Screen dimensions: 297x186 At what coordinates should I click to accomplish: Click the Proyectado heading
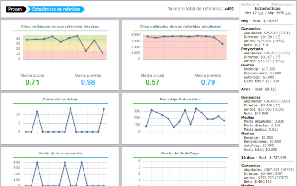(x=252, y=49)
